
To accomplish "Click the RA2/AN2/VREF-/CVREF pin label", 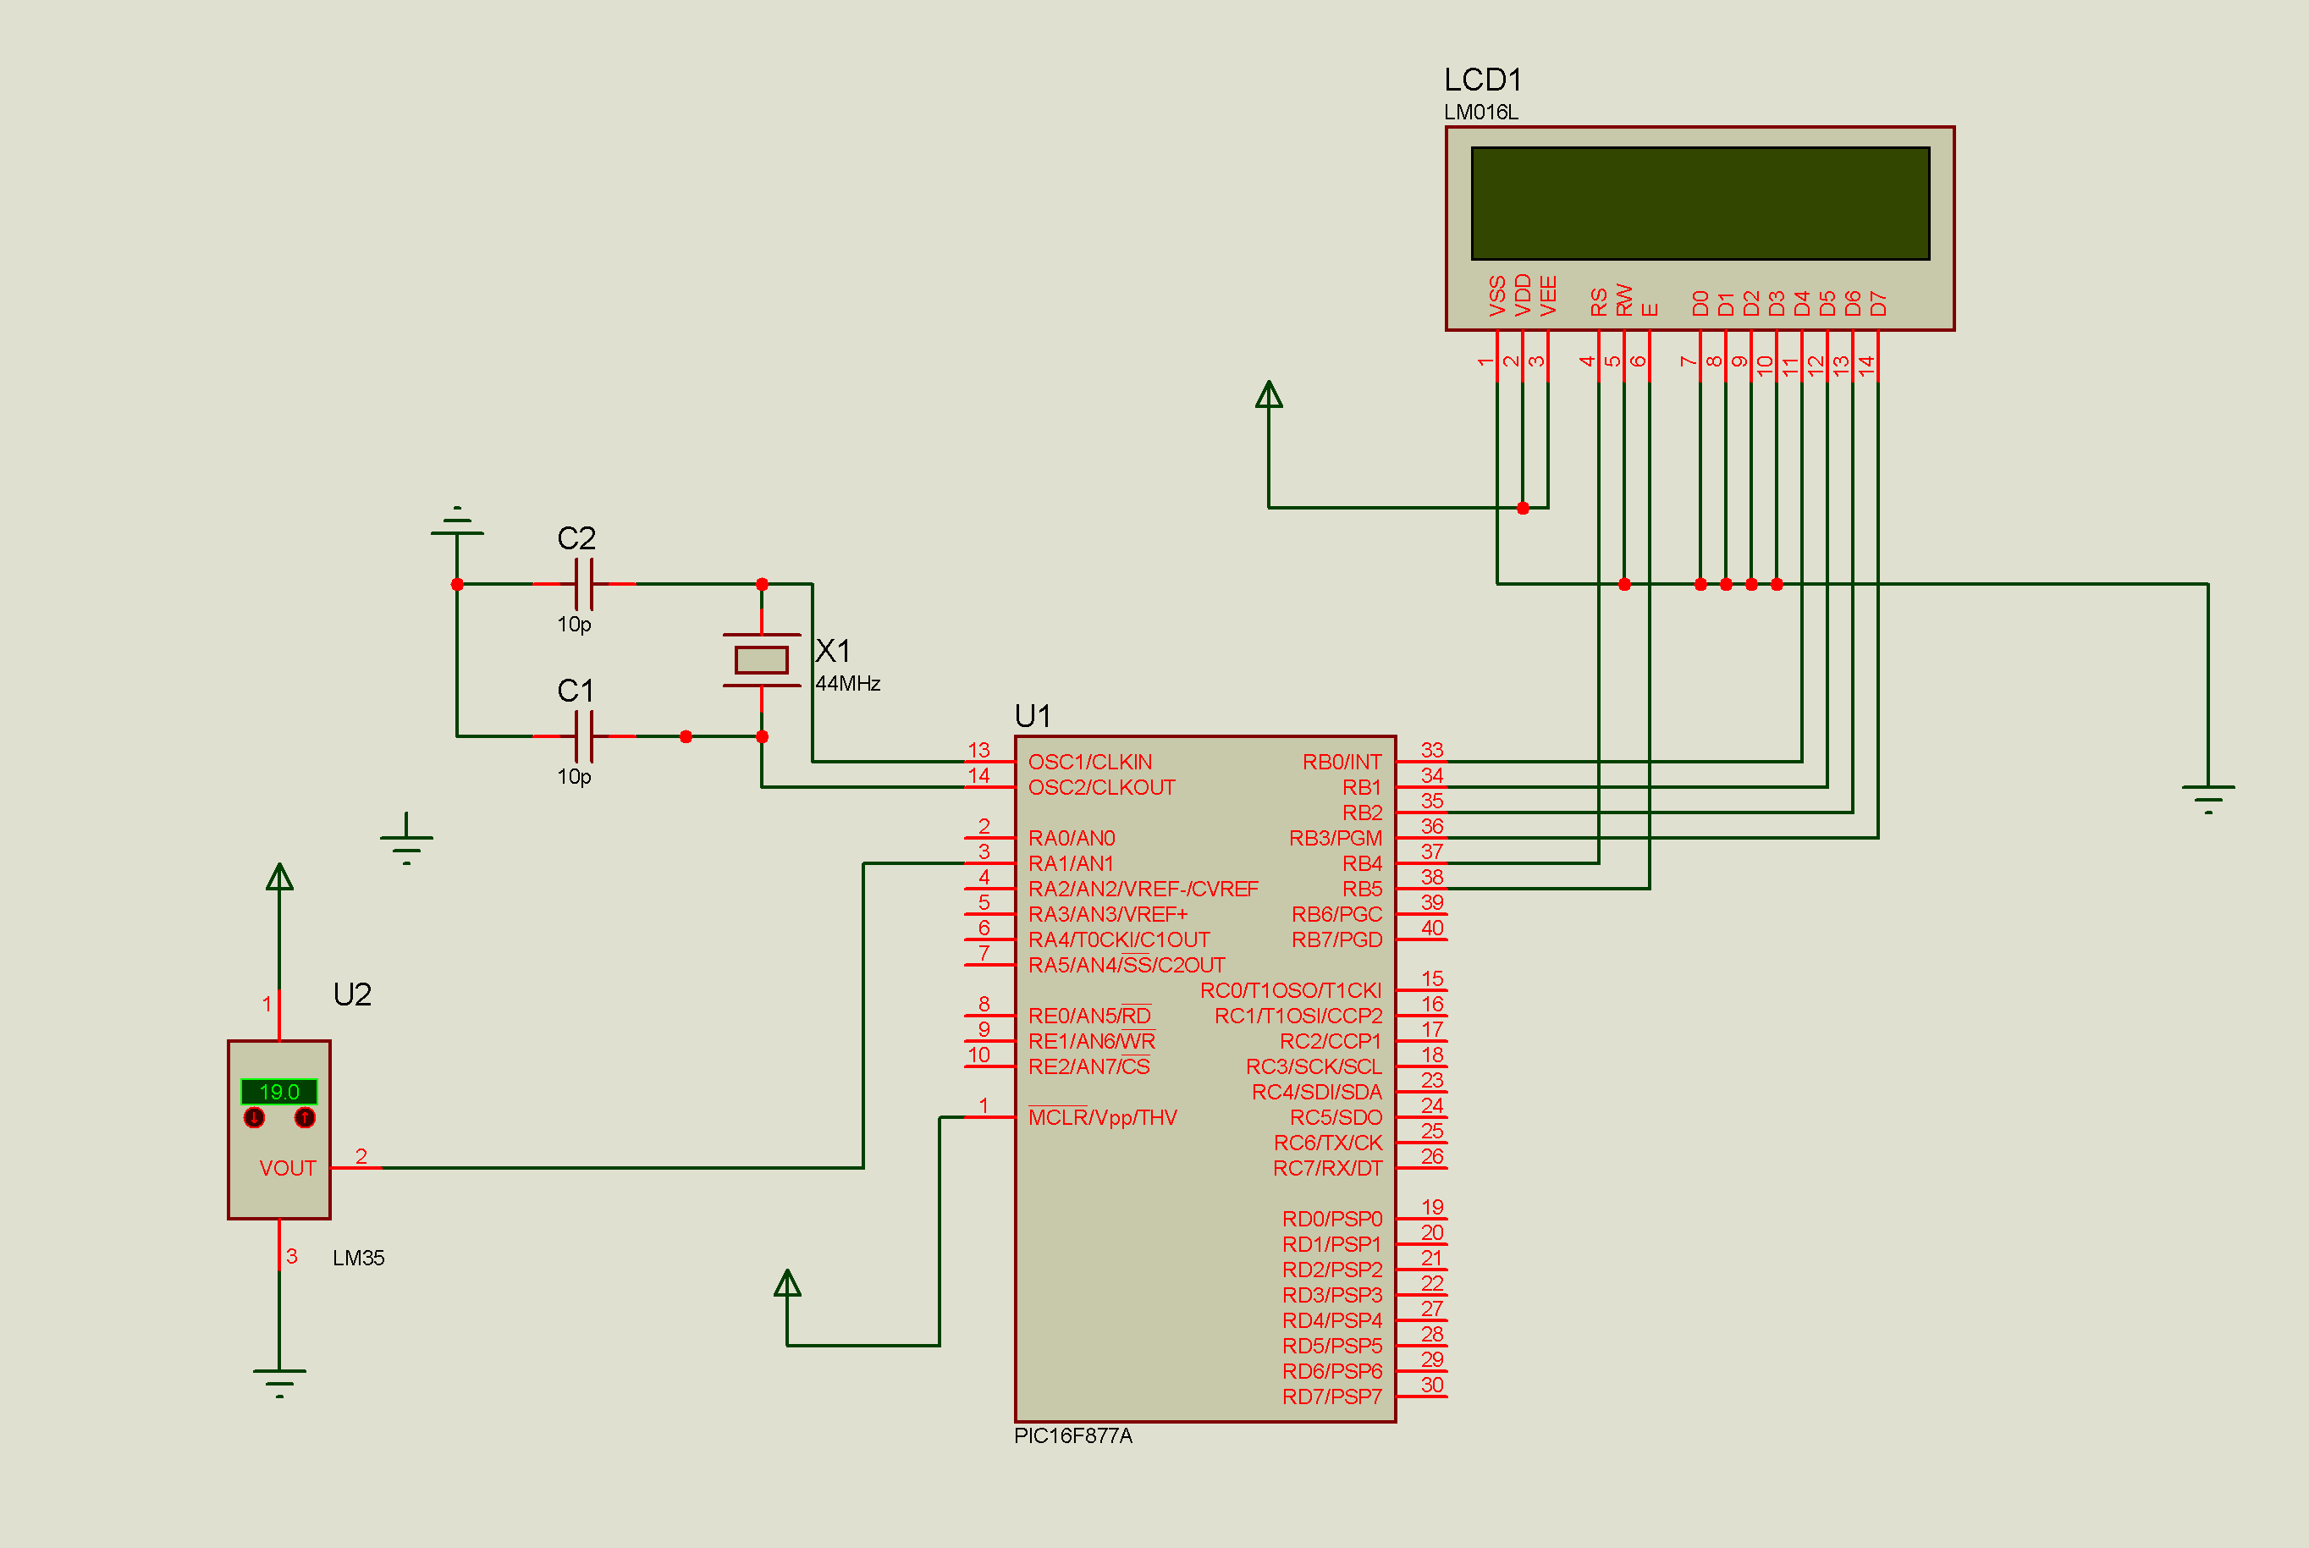I will (x=1143, y=890).
